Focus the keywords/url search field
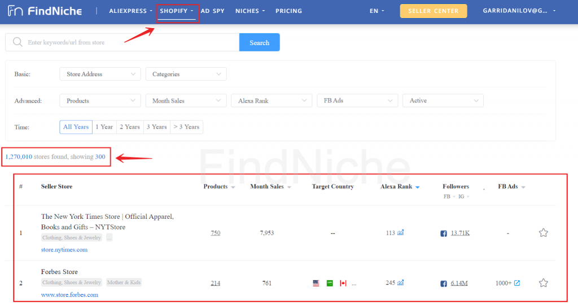Image resolution: width=578 pixels, height=304 pixels. click(x=122, y=42)
